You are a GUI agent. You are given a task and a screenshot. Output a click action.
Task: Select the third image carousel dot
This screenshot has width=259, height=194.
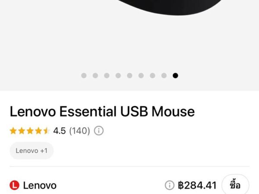click(x=107, y=75)
